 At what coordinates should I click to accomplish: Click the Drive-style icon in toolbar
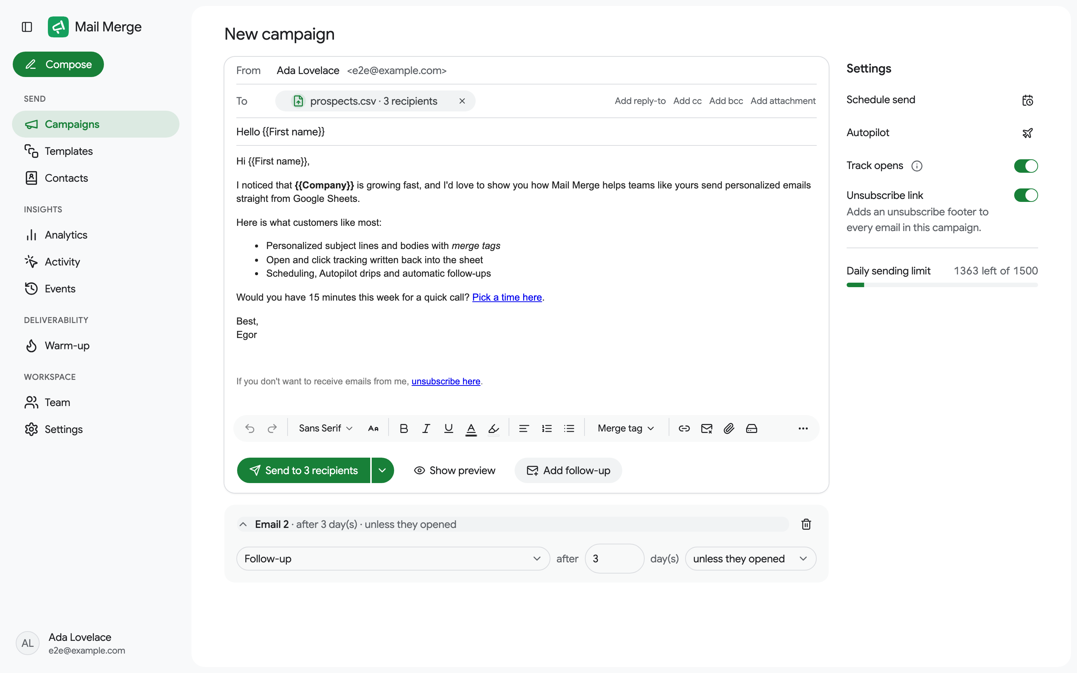[751, 428]
